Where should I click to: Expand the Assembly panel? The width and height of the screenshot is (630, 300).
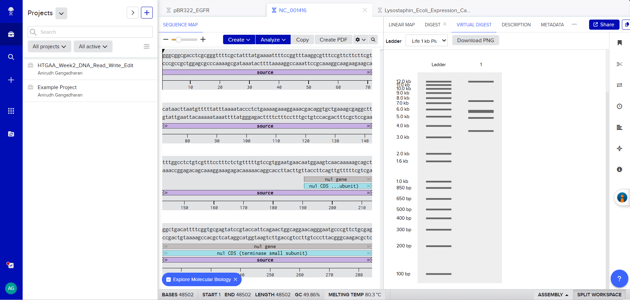click(x=553, y=295)
